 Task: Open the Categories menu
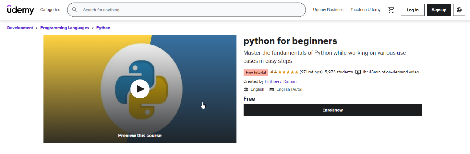50,10
